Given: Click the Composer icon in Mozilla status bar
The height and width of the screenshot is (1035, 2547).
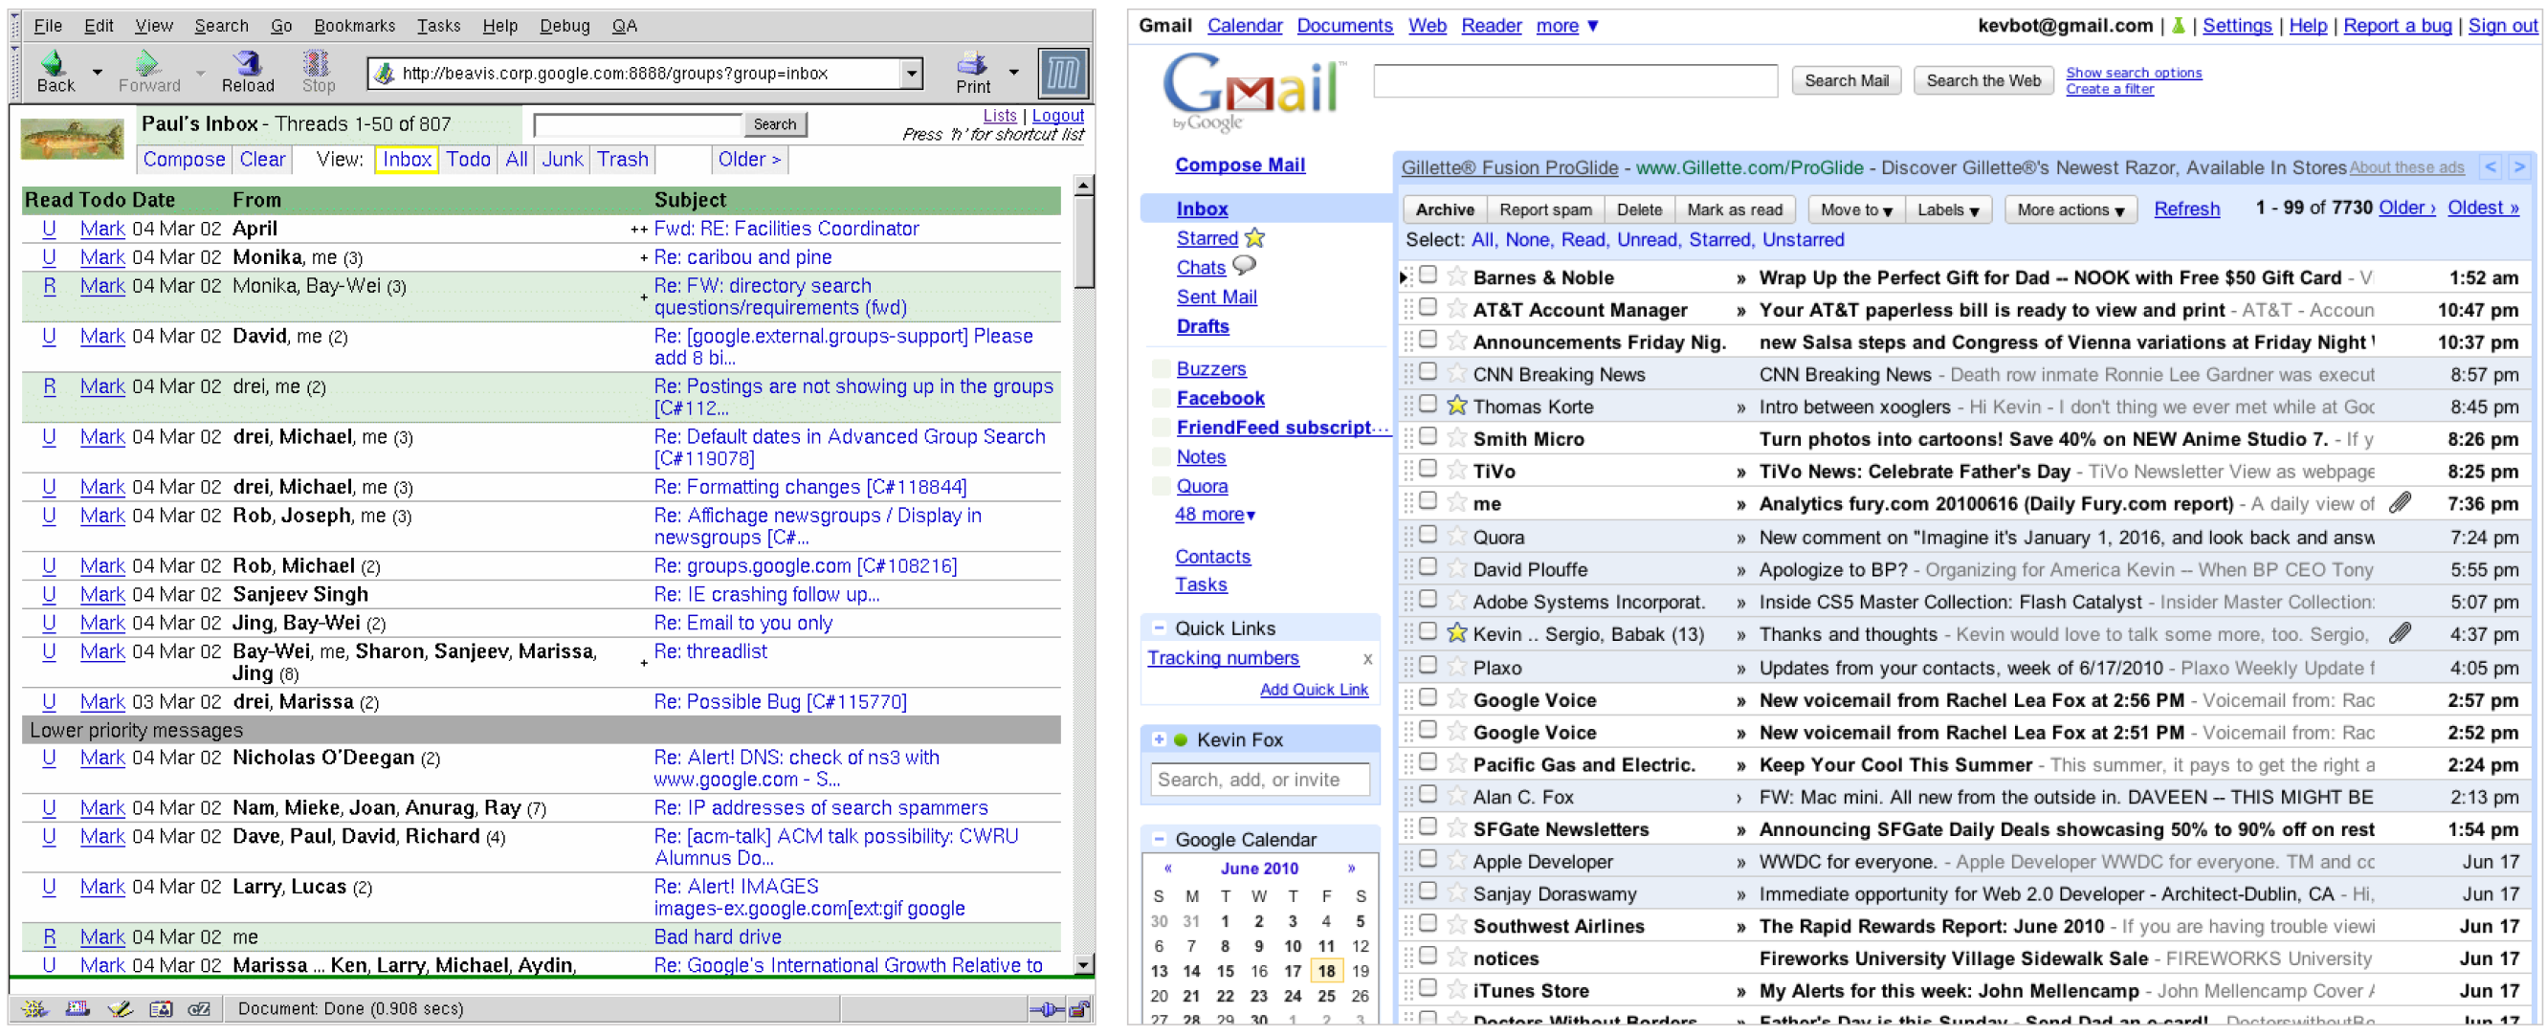Looking at the screenshot, I should coord(120,1008).
